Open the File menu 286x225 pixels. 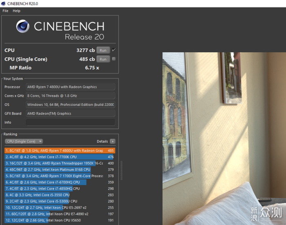coord(5,11)
